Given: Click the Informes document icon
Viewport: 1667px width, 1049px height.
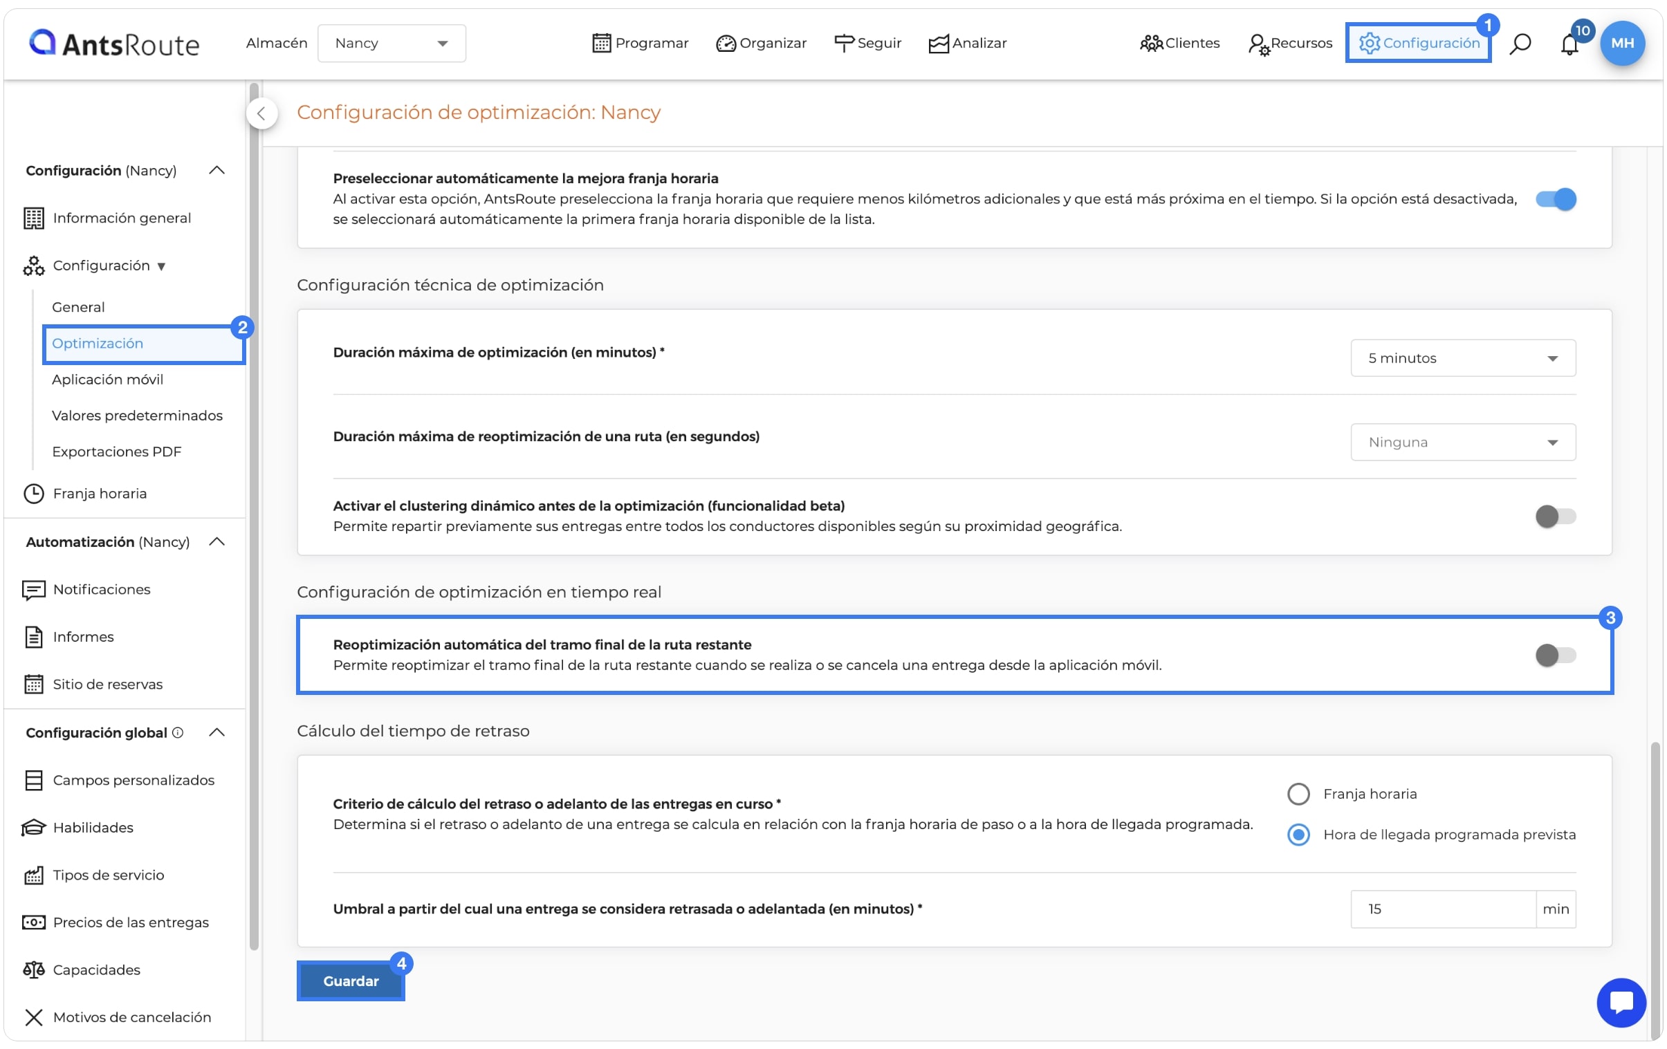Looking at the screenshot, I should click(33, 637).
